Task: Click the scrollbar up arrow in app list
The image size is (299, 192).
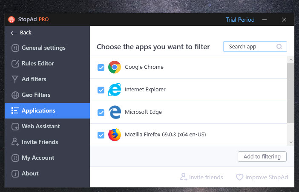Action: [291, 60]
